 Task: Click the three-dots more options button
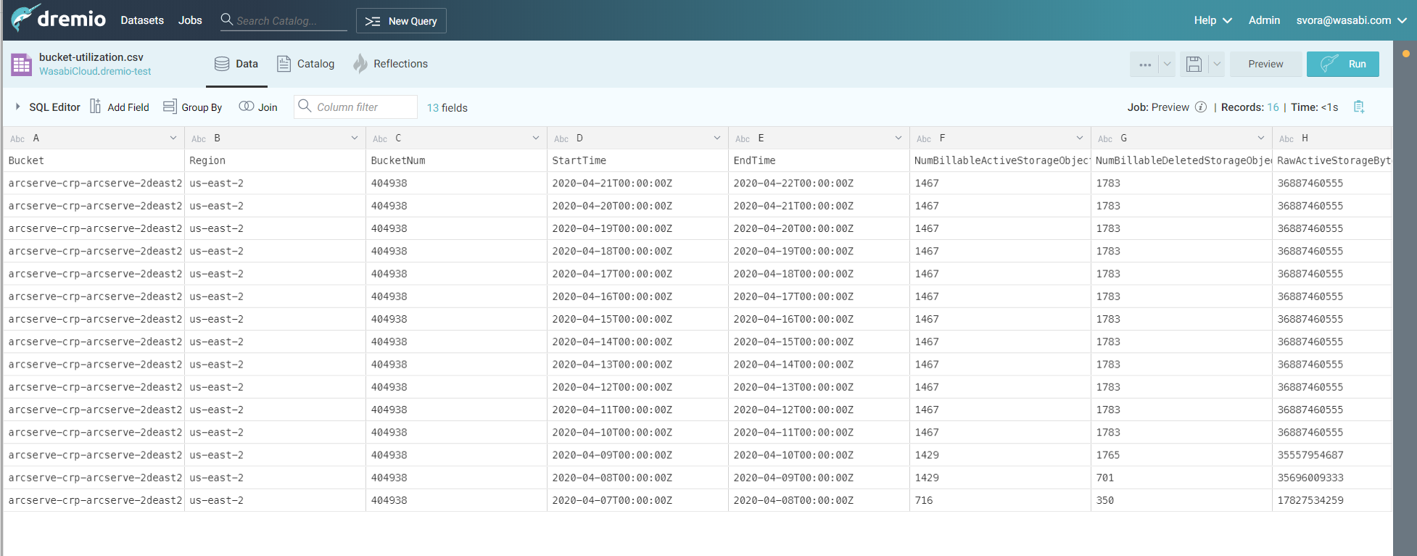click(x=1145, y=64)
